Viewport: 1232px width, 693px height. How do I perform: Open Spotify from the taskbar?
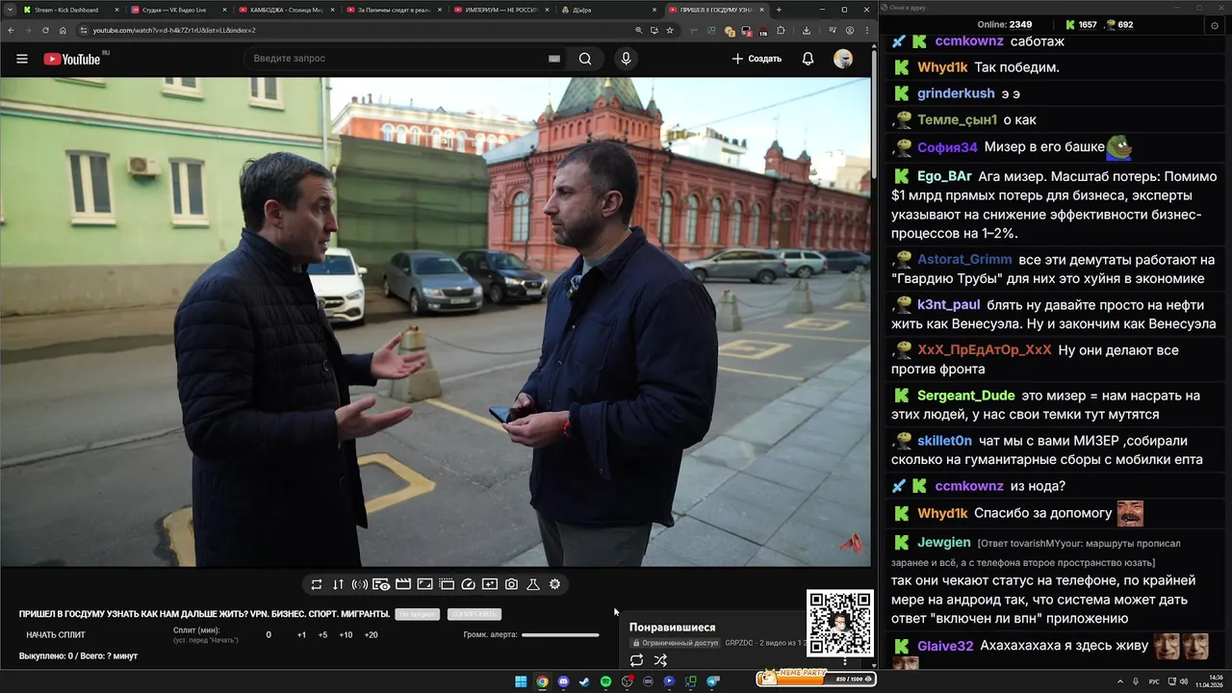pyautogui.click(x=605, y=681)
